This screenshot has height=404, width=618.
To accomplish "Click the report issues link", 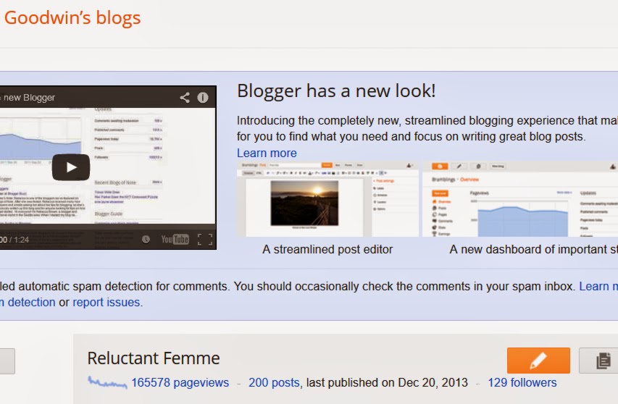I will click(107, 302).
